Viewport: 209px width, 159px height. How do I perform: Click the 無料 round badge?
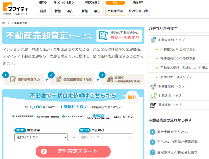tap(132, 97)
